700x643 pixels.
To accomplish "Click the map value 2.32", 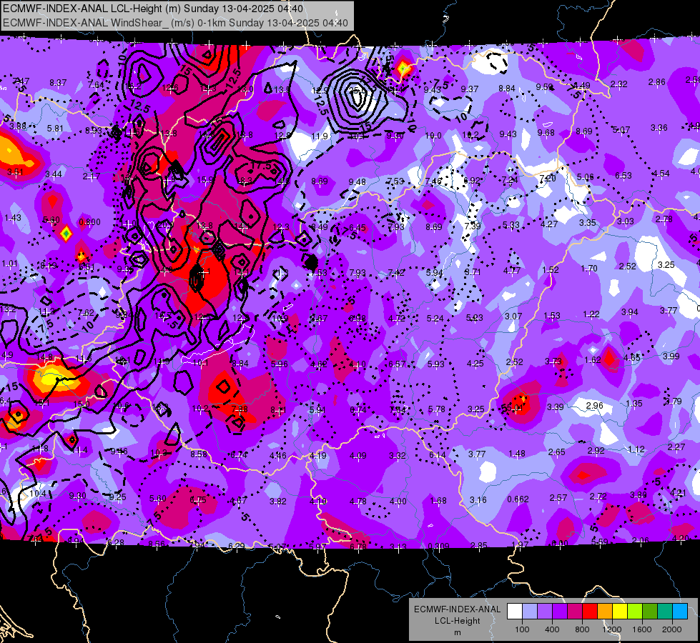I will pos(618,84).
